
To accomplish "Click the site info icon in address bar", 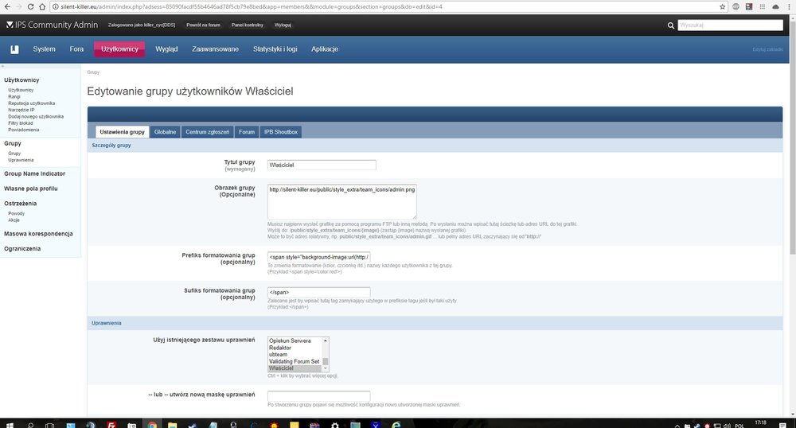I will pos(56,6).
